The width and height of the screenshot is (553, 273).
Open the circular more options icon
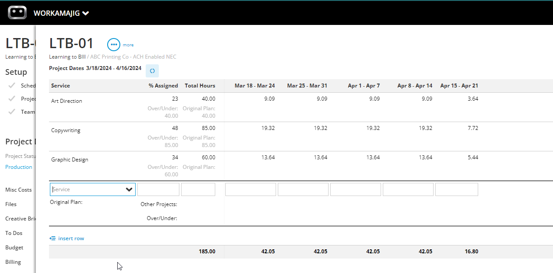tap(114, 45)
